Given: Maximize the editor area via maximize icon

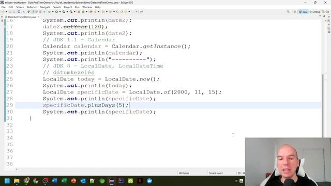Looking at the screenshot, I should (x=324, y=16).
